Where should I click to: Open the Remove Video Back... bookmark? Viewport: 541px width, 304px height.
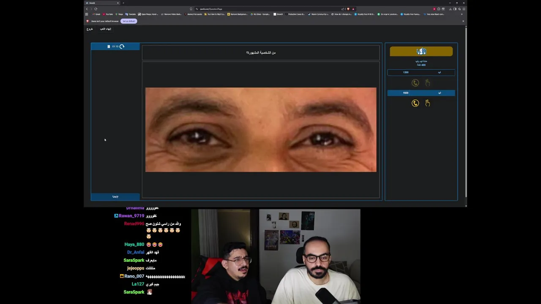click(x=171, y=14)
